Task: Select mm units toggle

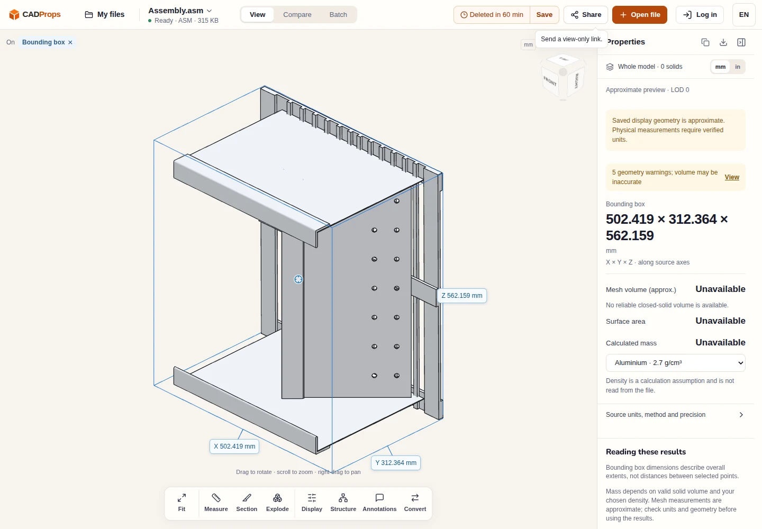Action: click(x=720, y=67)
